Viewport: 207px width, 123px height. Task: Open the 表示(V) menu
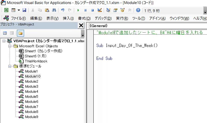point(53,18)
